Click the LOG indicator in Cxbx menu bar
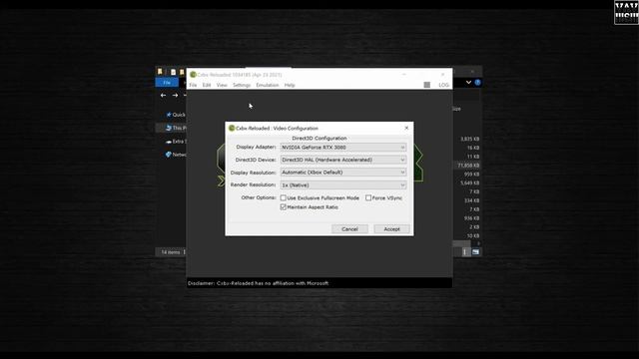Viewport: 639px width, 359px height. click(x=443, y=85)
